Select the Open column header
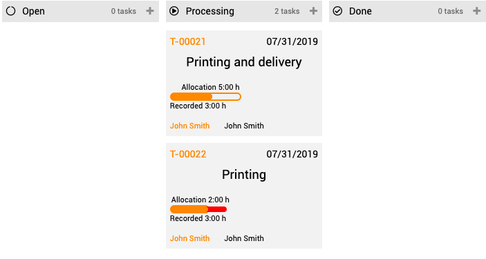The width and height of the screenshot is (486, 259). click(x=81, y=11)
